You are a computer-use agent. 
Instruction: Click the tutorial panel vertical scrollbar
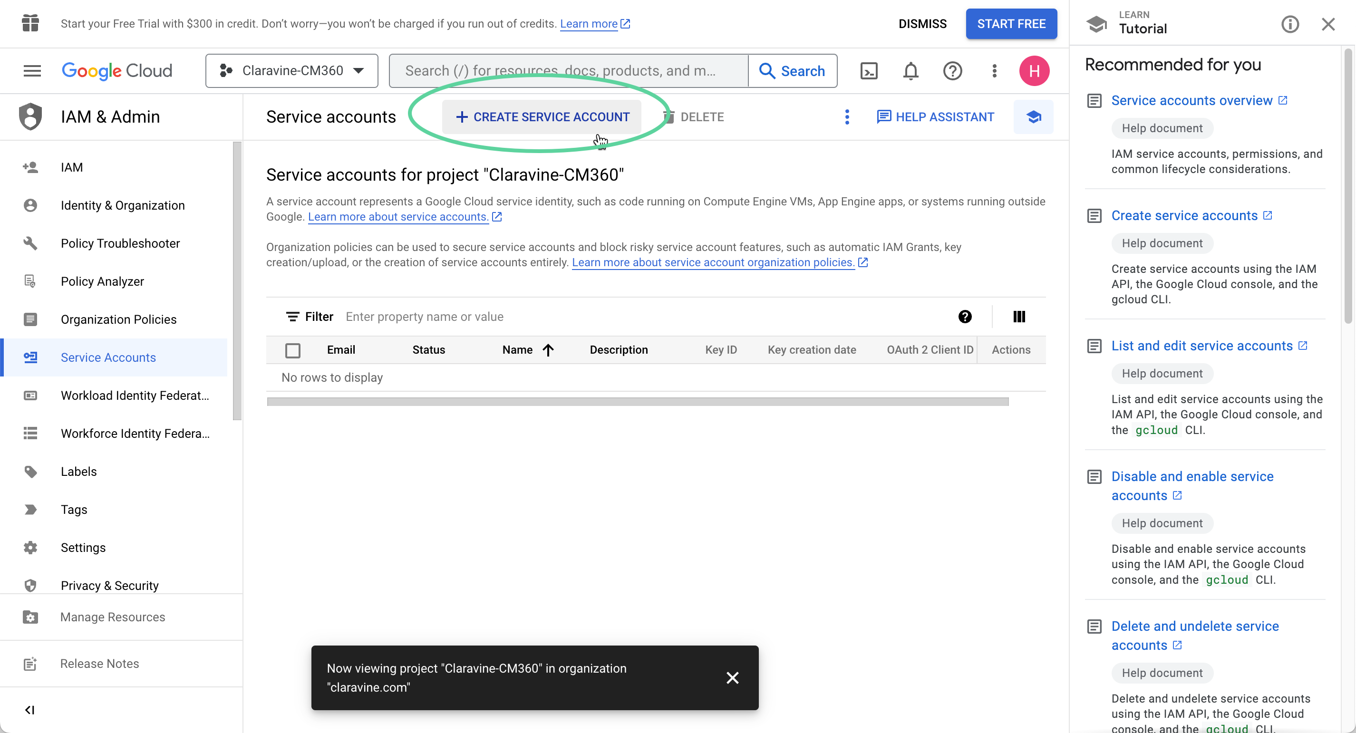(x=1347, y=187)
